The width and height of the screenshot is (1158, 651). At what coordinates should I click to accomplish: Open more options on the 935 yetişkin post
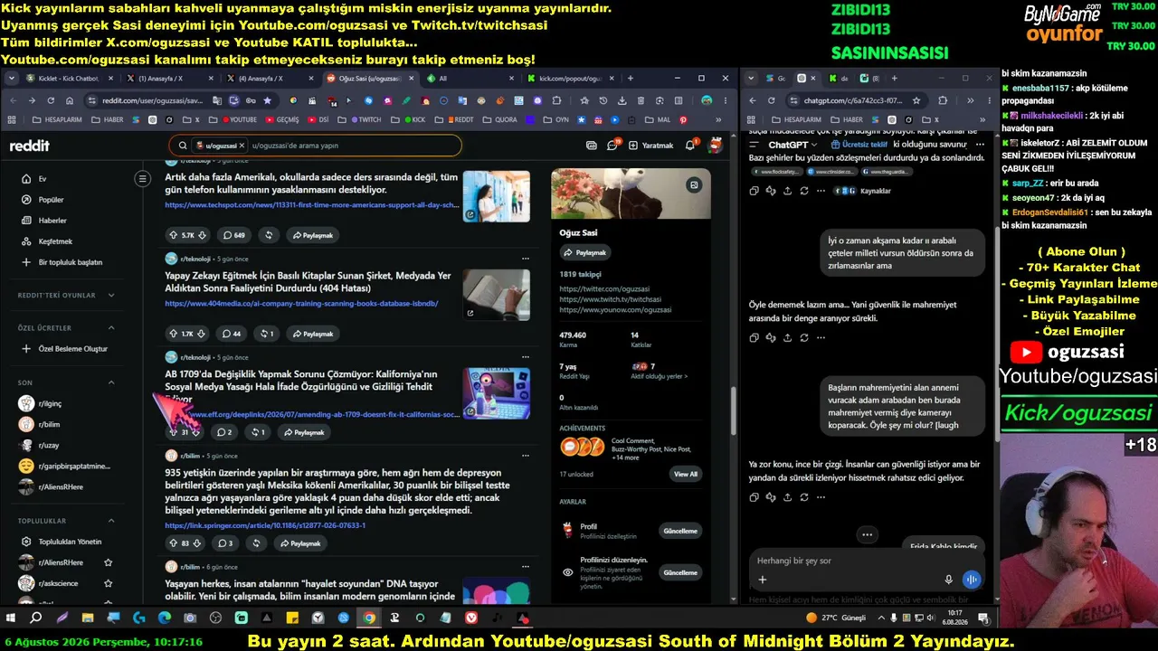pyautogui.click(x=525, y=456)
